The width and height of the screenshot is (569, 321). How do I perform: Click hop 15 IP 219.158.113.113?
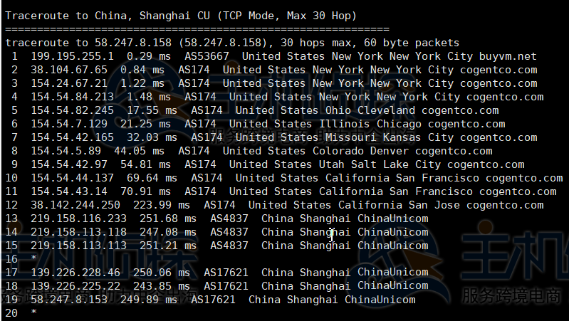(x=78, y=246)
